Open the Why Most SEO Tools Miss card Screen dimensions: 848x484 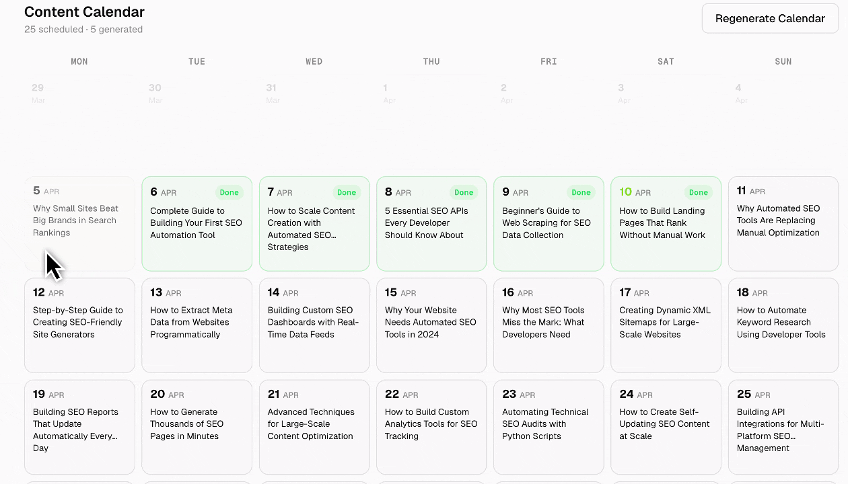click(548, 323)
